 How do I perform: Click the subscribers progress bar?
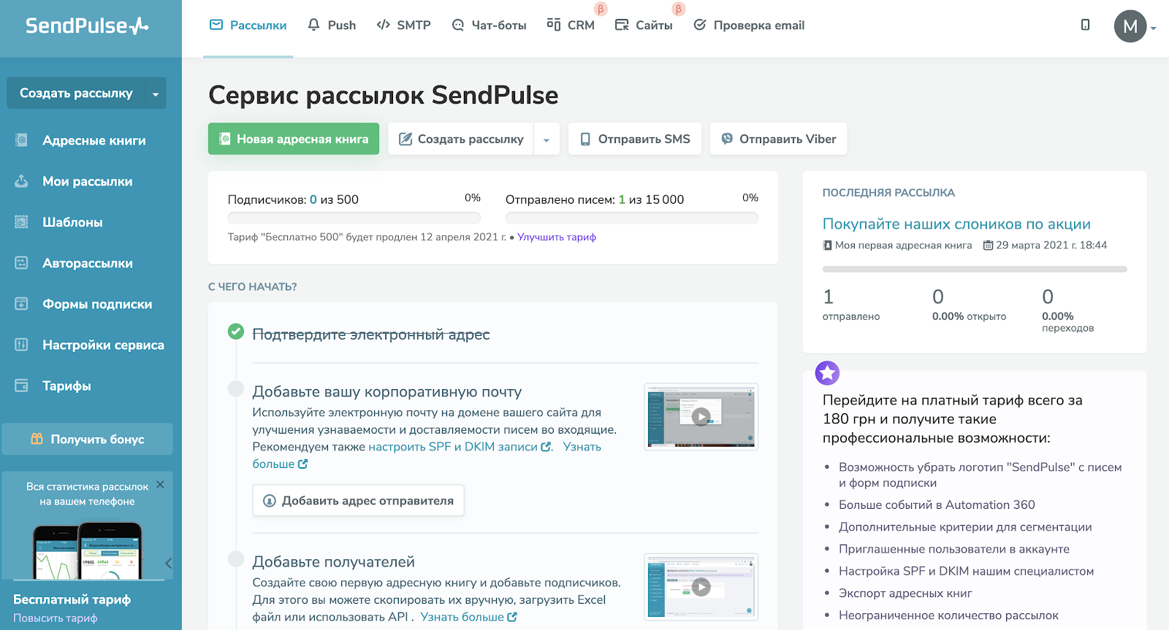pos(354,218)
